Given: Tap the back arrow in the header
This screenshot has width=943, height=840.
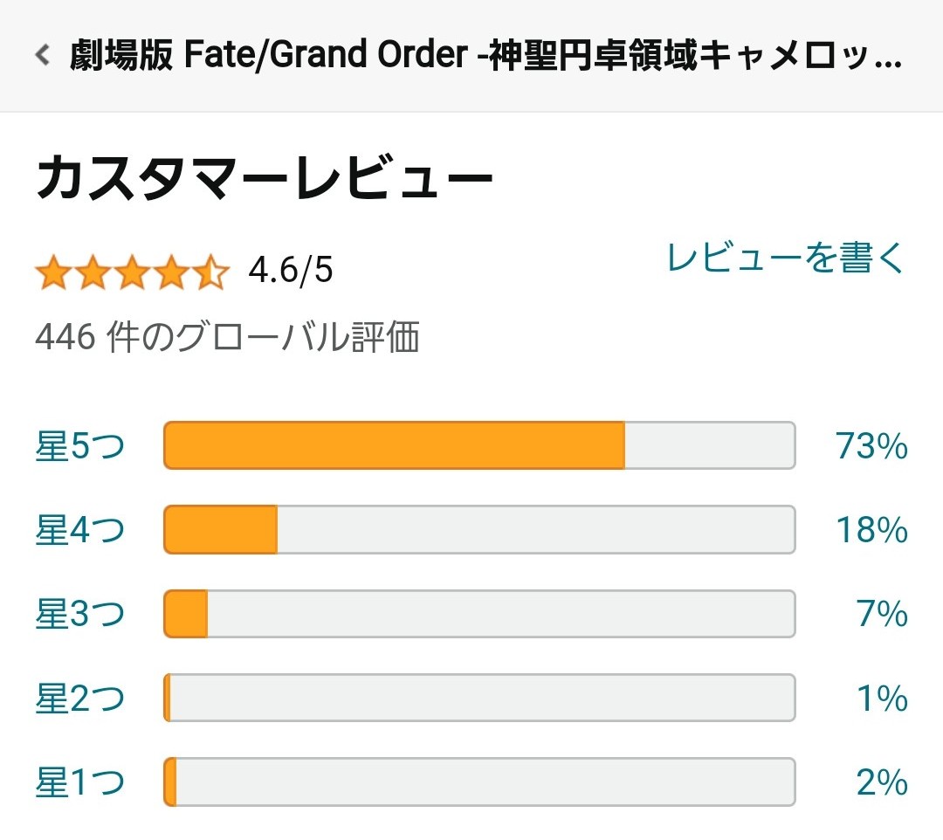Looking at the screenshot, I should click(x=42, y=55).
